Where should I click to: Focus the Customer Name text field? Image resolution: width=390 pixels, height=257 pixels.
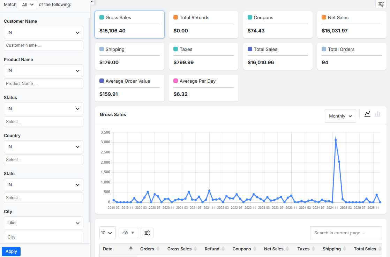coord(44,45)
